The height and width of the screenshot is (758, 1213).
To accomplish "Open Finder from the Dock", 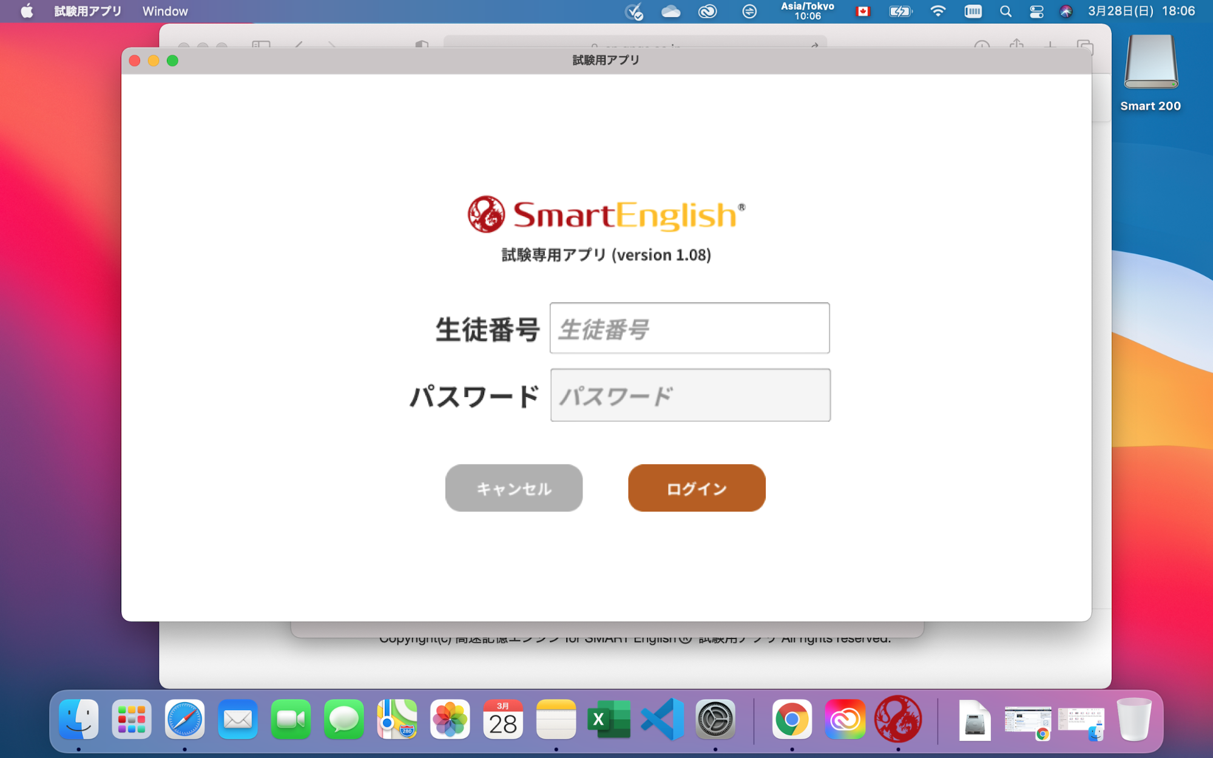I will 78,719.
